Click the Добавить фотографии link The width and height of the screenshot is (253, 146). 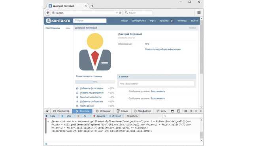coord(92,88)
